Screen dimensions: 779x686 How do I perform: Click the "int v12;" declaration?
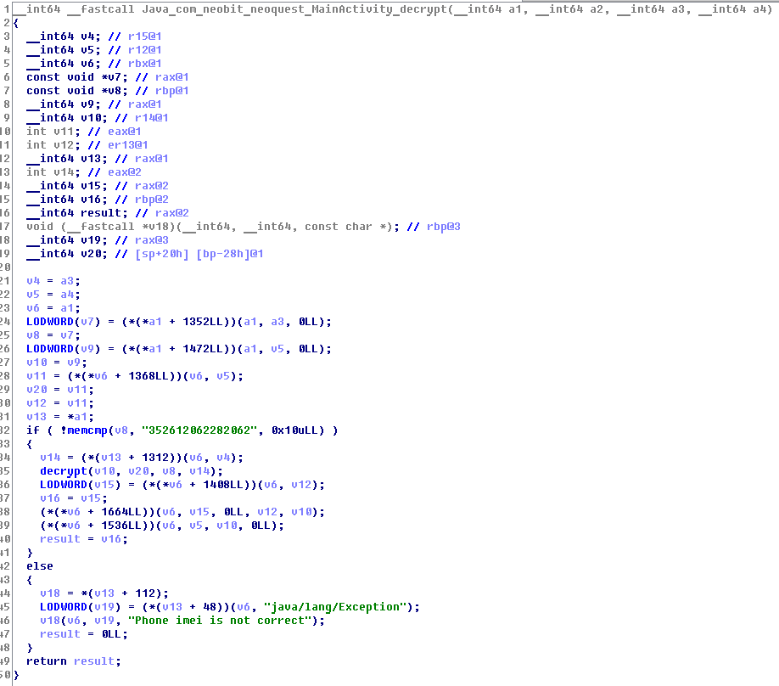pyautogui.click(x=53, y=144)
